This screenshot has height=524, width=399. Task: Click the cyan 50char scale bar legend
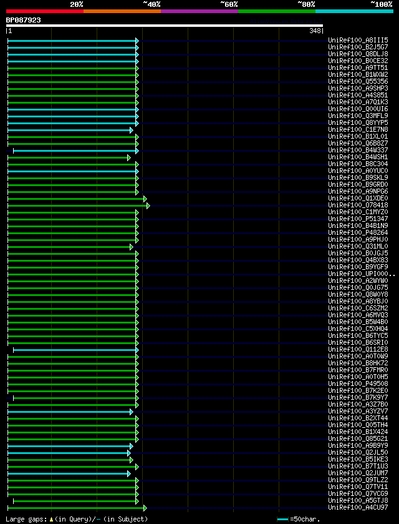point(282,520)
